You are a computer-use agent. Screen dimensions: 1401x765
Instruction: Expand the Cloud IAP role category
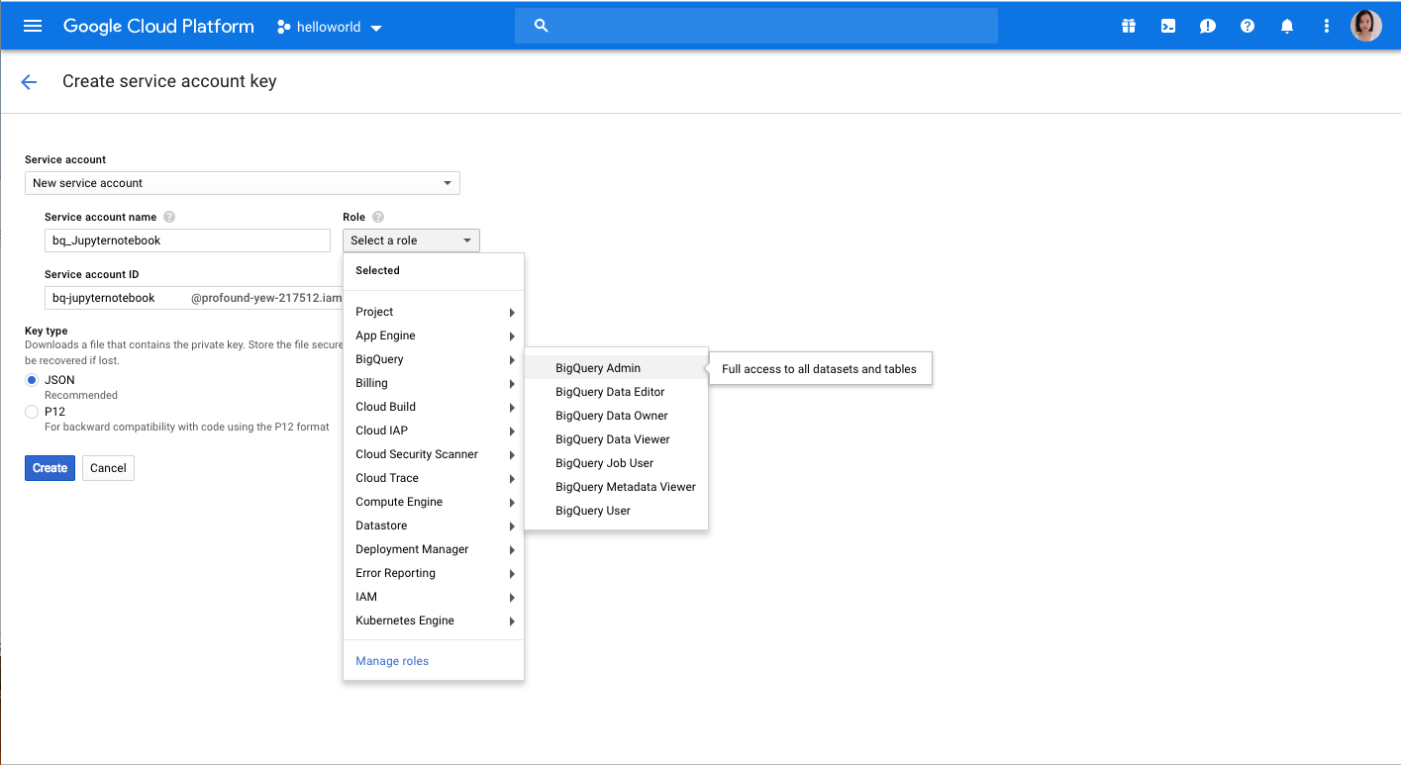pyautogui.click(x=434, y=430)
